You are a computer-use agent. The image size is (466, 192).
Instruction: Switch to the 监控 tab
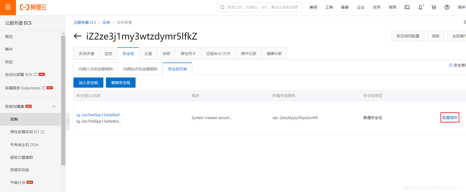[x=108, y=54]
